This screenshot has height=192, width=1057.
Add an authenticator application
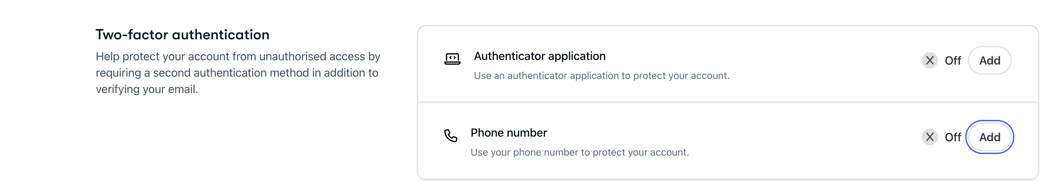coord(989,60)
